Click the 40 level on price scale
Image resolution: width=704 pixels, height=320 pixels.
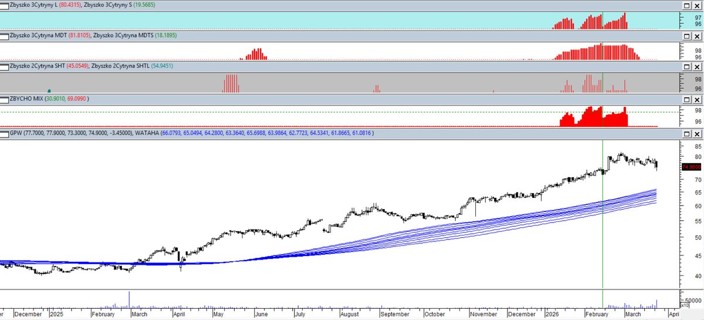point(698,276)
